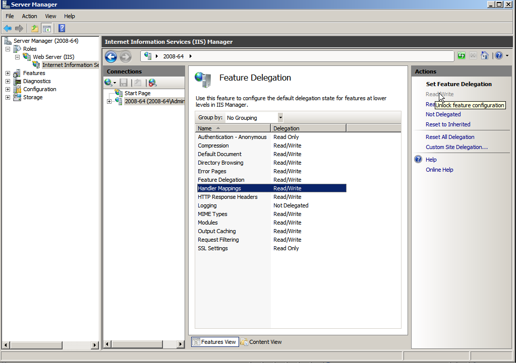Image resolution: width=516 pixels, height=363 pixels.
Task: Collapse the Roles tree node
Action: click(8, 49)
